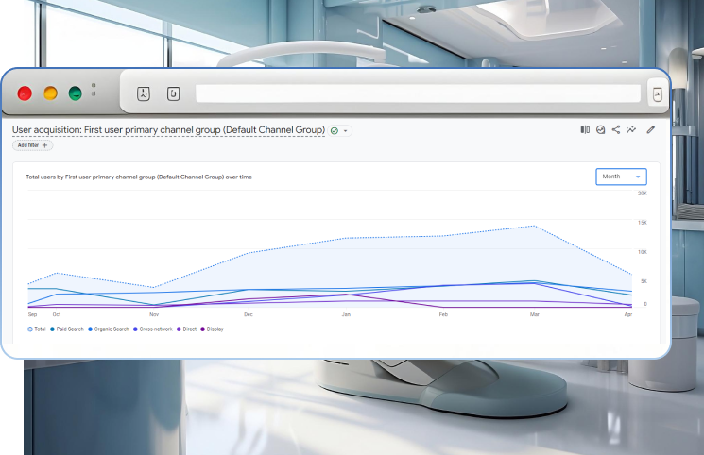Click the User acquisition report title
This screenshot has height=455, width=704.
168,129
